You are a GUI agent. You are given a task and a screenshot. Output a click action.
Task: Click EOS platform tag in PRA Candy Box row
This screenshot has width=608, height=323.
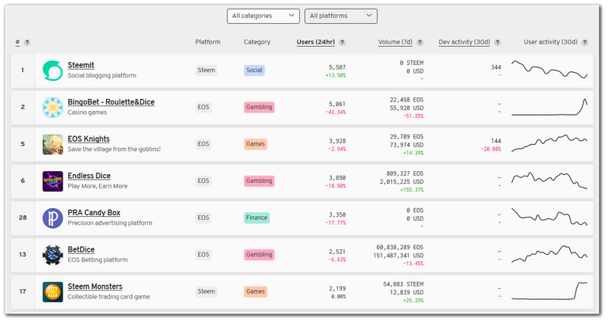pos(203,218)
